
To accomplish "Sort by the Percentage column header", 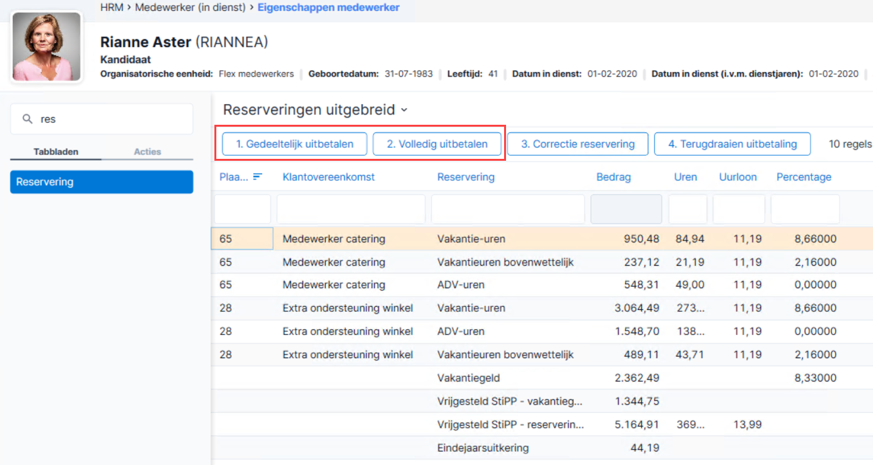I will [x=803, y=177].
